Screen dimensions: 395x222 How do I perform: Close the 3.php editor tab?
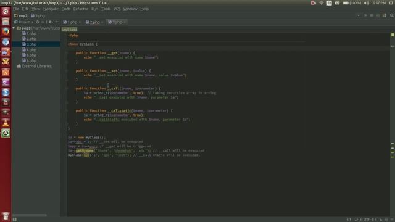125,22
